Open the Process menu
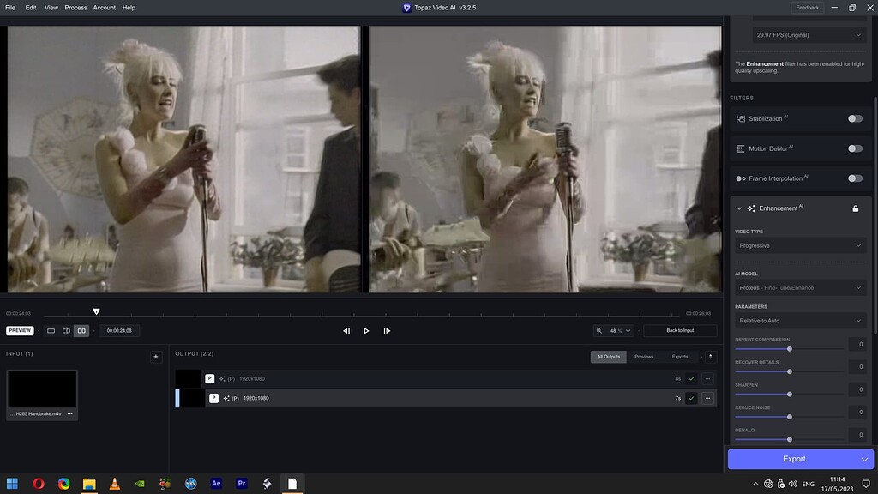The image size is (878, 494). click(75, 8)
